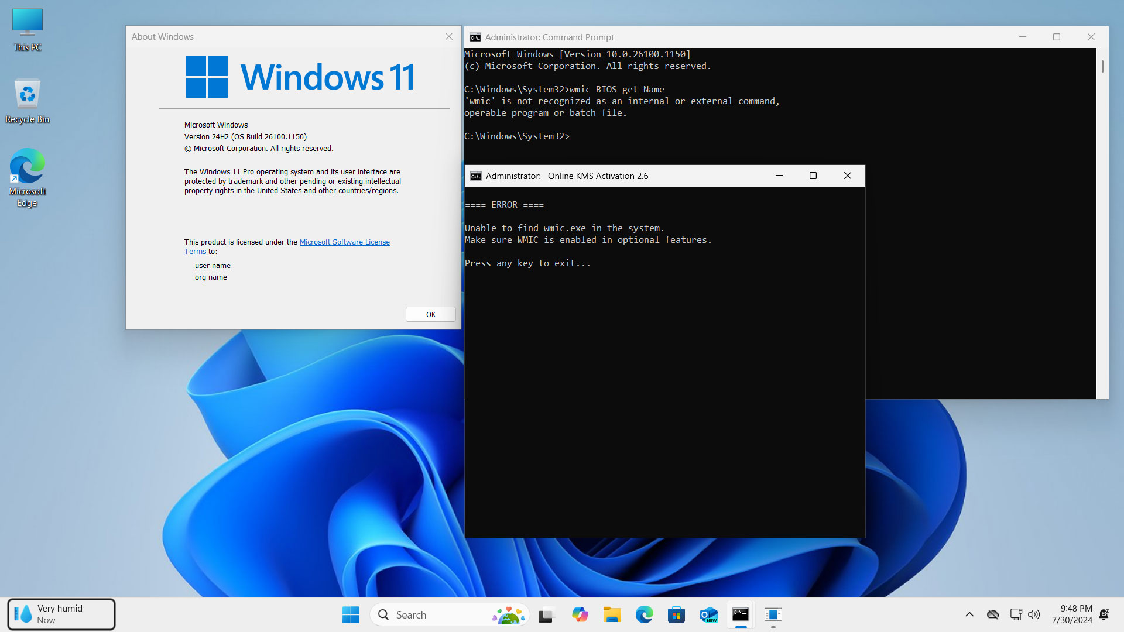Open the new Outlook app from taskbar
Viewport: 1124px width, 632px height.
pyautogui.click(x=708, y=614)
